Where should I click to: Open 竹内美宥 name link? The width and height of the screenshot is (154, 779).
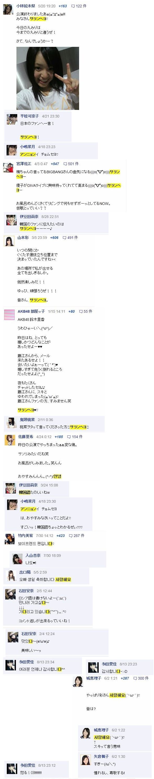point(25,536)
